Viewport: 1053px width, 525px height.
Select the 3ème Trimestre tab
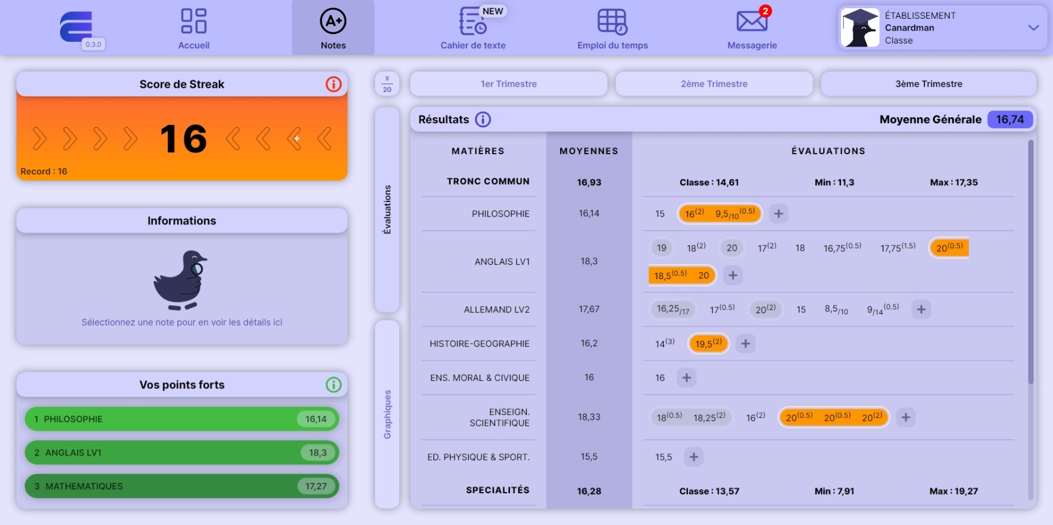click(928, 84)
